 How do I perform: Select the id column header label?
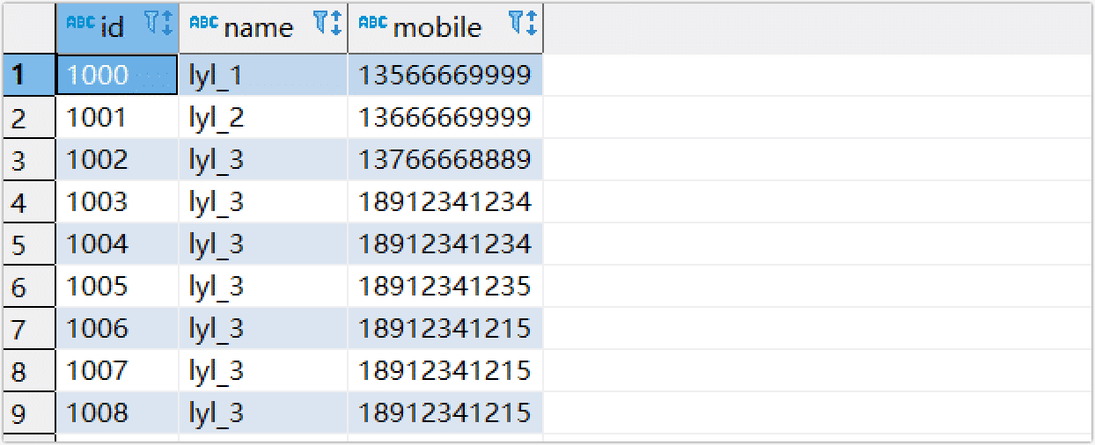tap(113, 27)
